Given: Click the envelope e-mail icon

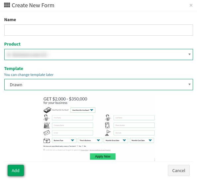Looking at the screenshot, I should [x=47, y=133].
